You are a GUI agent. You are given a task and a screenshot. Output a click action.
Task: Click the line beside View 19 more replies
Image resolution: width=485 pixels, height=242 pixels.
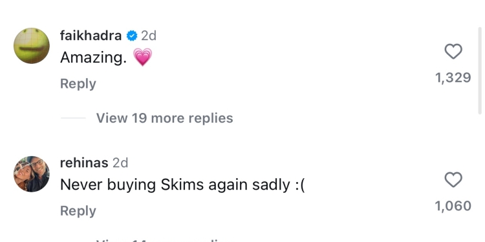tap(73, 118)
